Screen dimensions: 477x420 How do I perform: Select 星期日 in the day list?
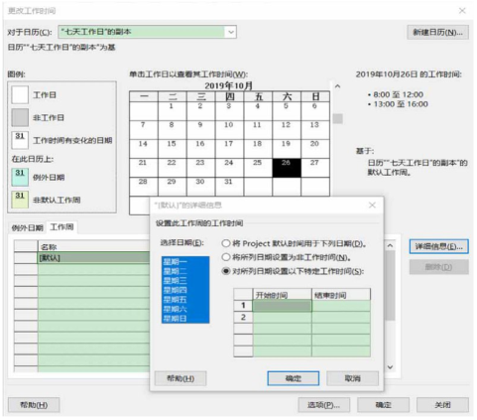click(x=185, y=319)
